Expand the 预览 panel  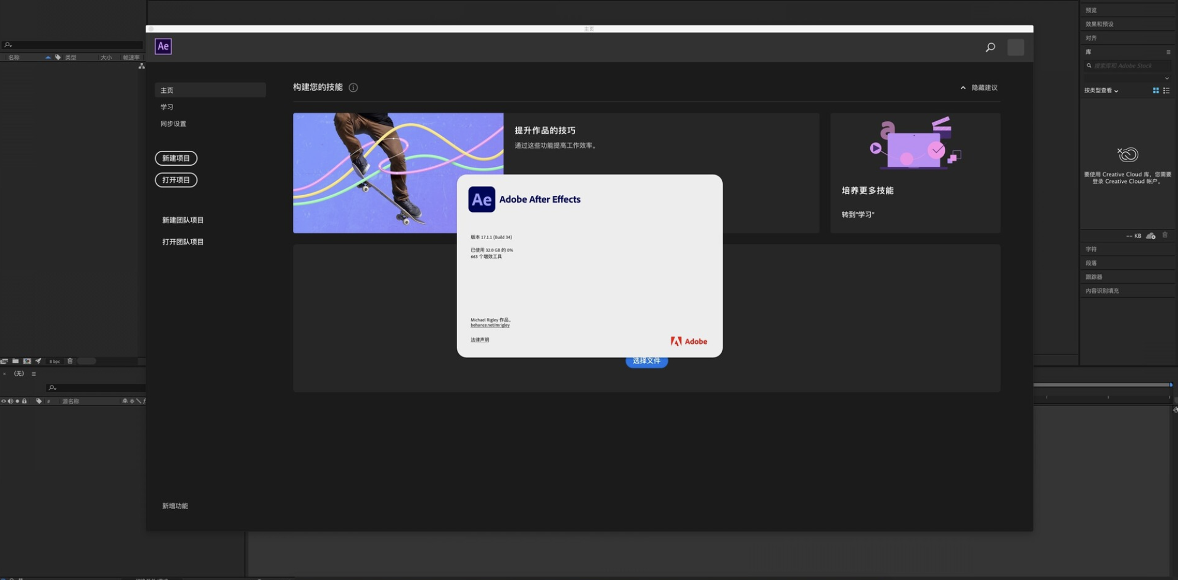(1091, 10)
